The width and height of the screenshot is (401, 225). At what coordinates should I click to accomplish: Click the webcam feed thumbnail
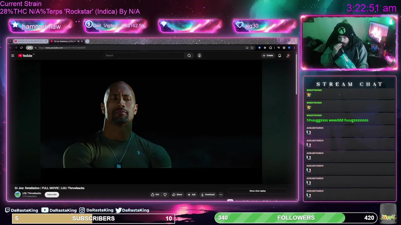point(349,42)
